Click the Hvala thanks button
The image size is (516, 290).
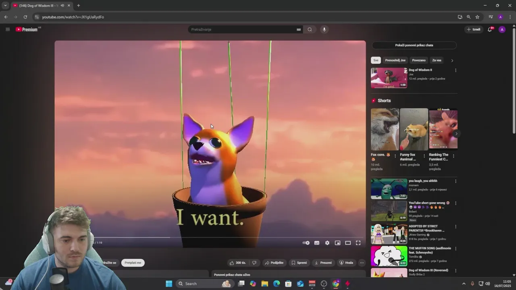346,263
